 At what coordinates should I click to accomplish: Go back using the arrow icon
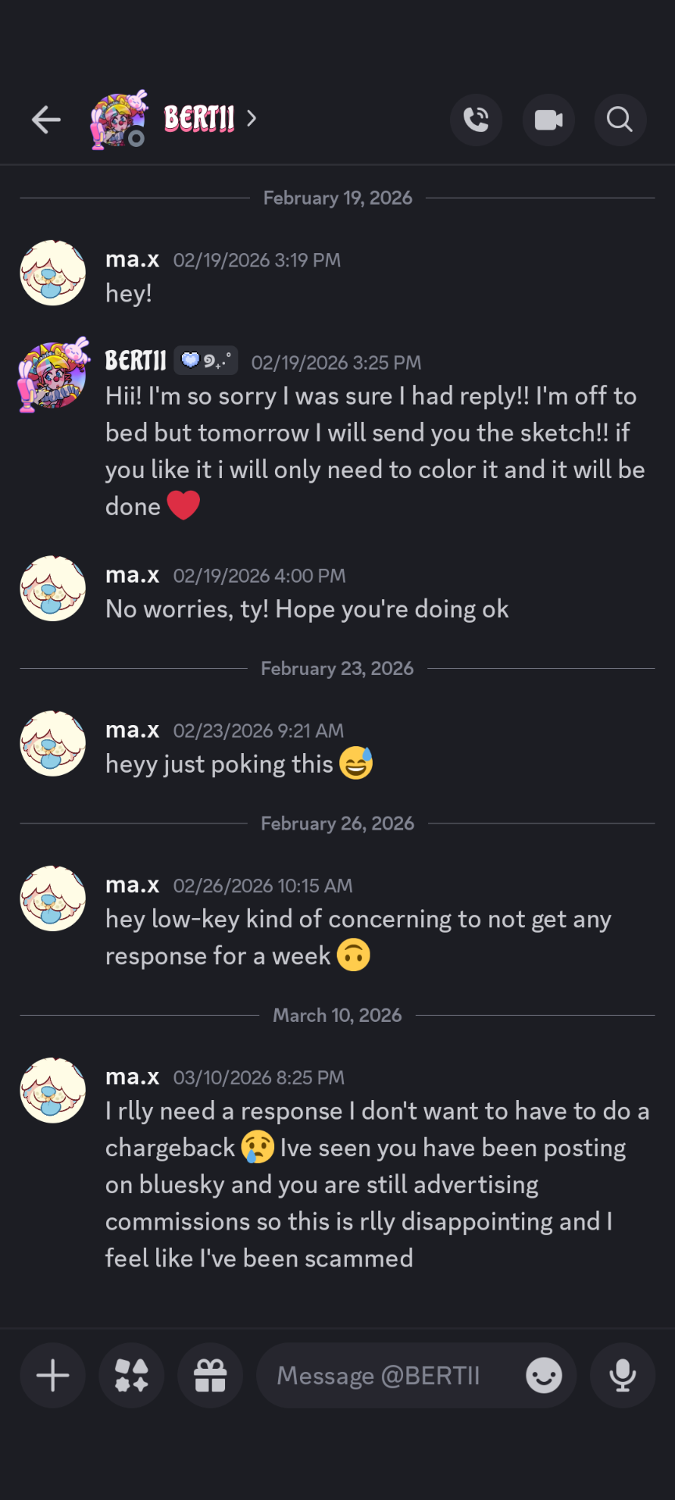click(46, 120)
